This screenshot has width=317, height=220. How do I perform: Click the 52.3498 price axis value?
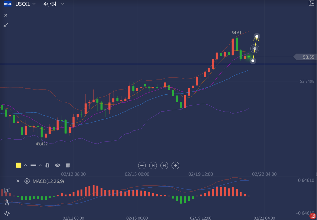tap(307, 81)
